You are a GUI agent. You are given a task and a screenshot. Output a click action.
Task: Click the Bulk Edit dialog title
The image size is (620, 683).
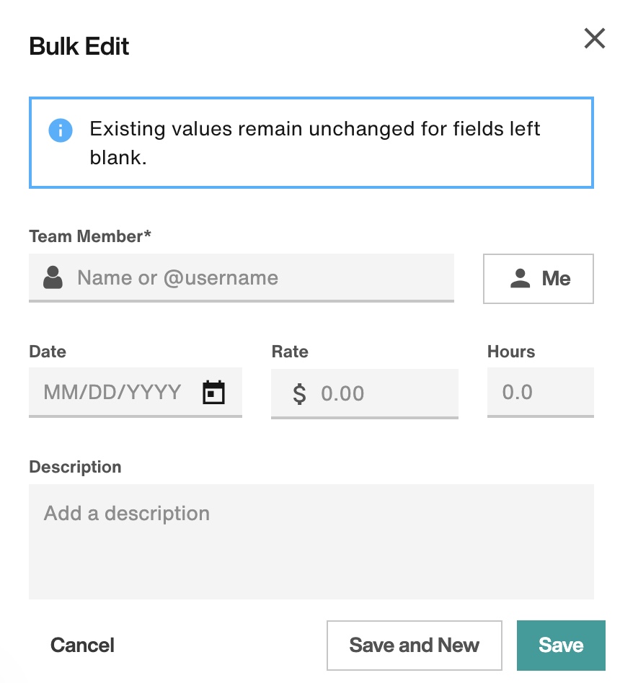coord(79,47)
